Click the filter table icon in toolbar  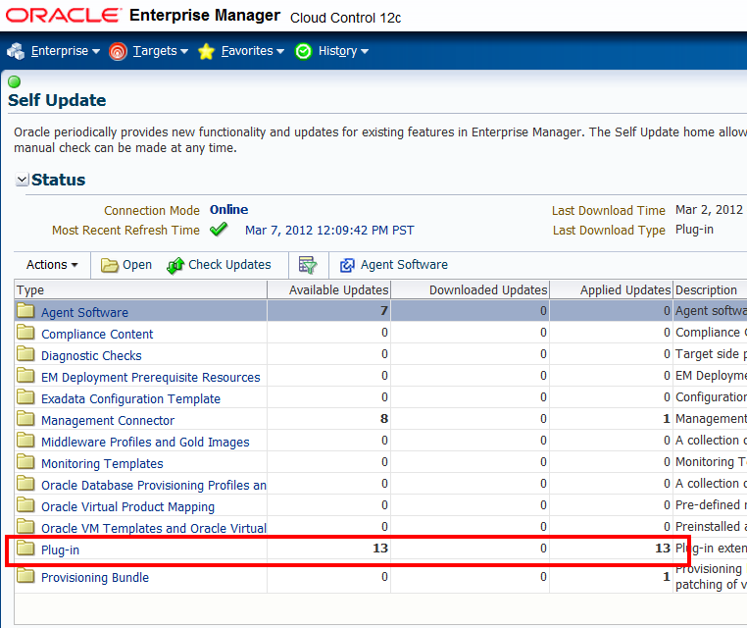[x=308, y=265]
